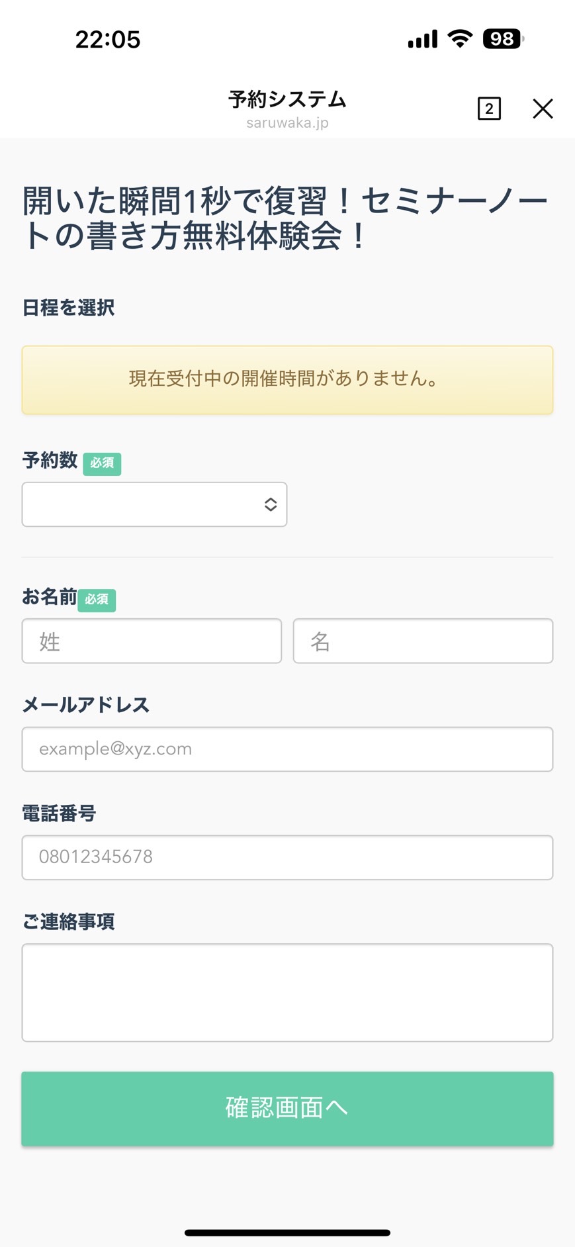The image size is (575, 1247).
Task: Open the tabs counter icon showing 2
Action: pyautogui.click(x=489, y=109)
